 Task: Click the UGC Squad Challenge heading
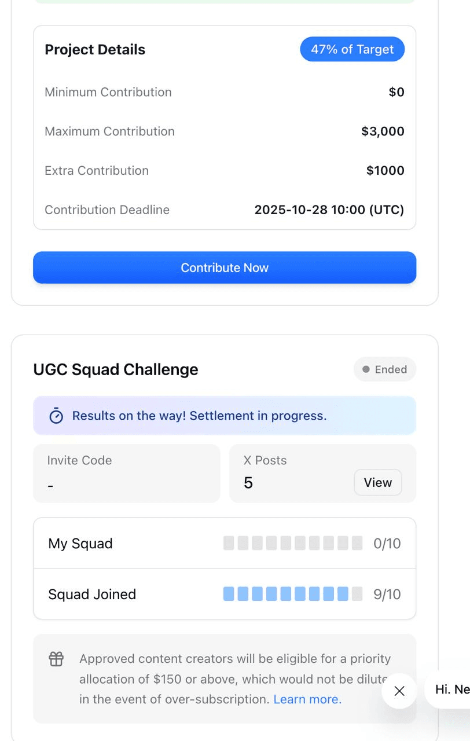(x=116, y=369)
